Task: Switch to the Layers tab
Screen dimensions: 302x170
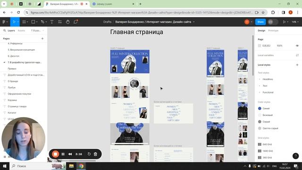Action: point(11,30)
